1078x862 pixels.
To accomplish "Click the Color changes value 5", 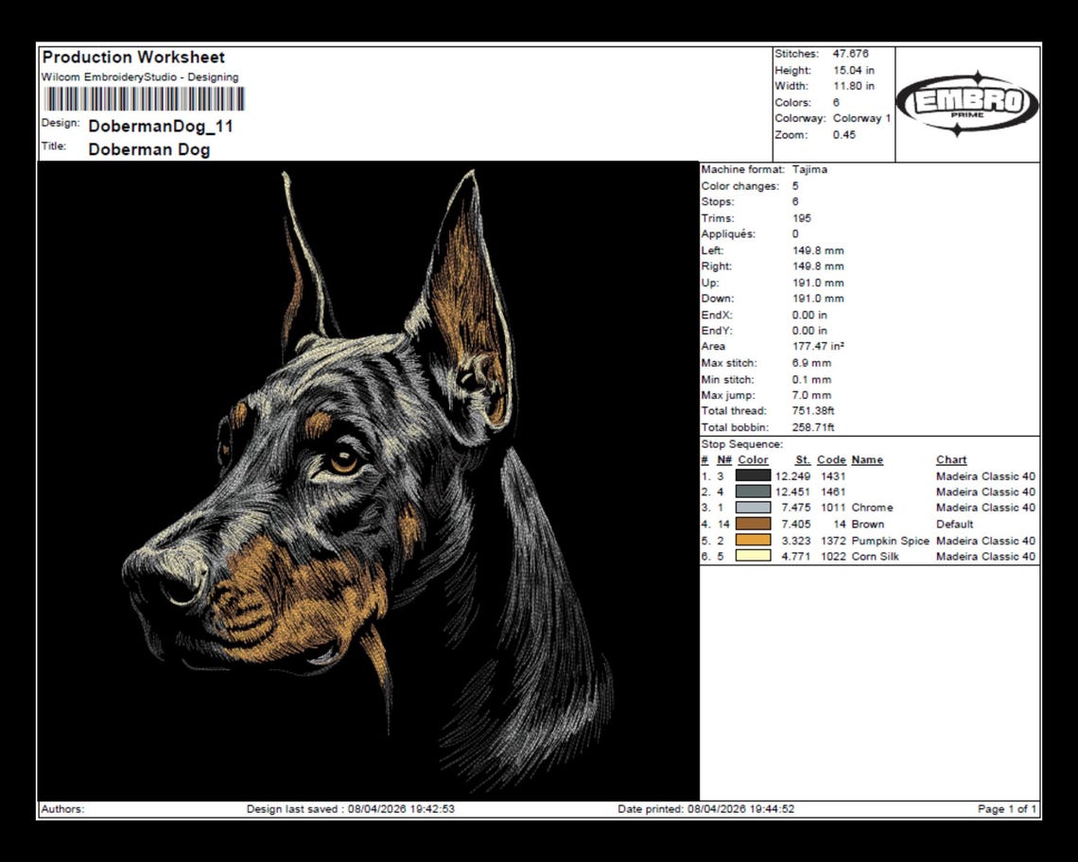I will tap(795, 185).
